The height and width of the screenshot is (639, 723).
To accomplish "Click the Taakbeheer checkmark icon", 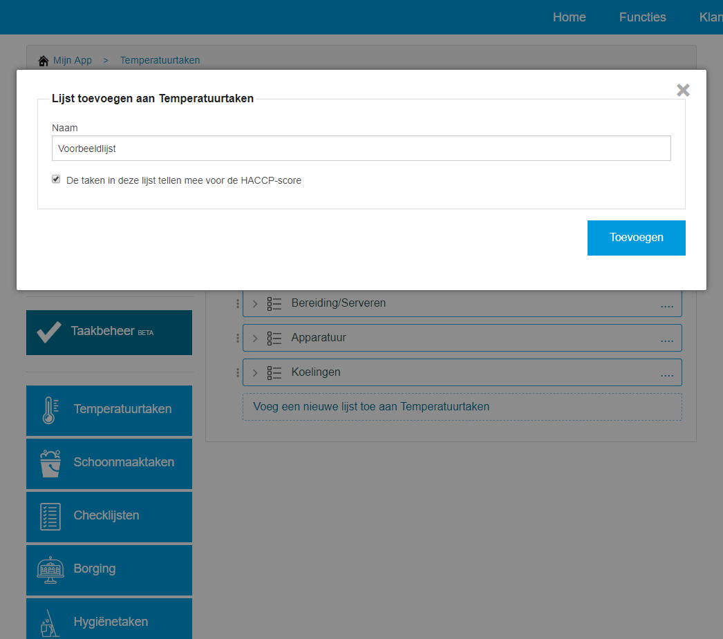I will [49, 332].
